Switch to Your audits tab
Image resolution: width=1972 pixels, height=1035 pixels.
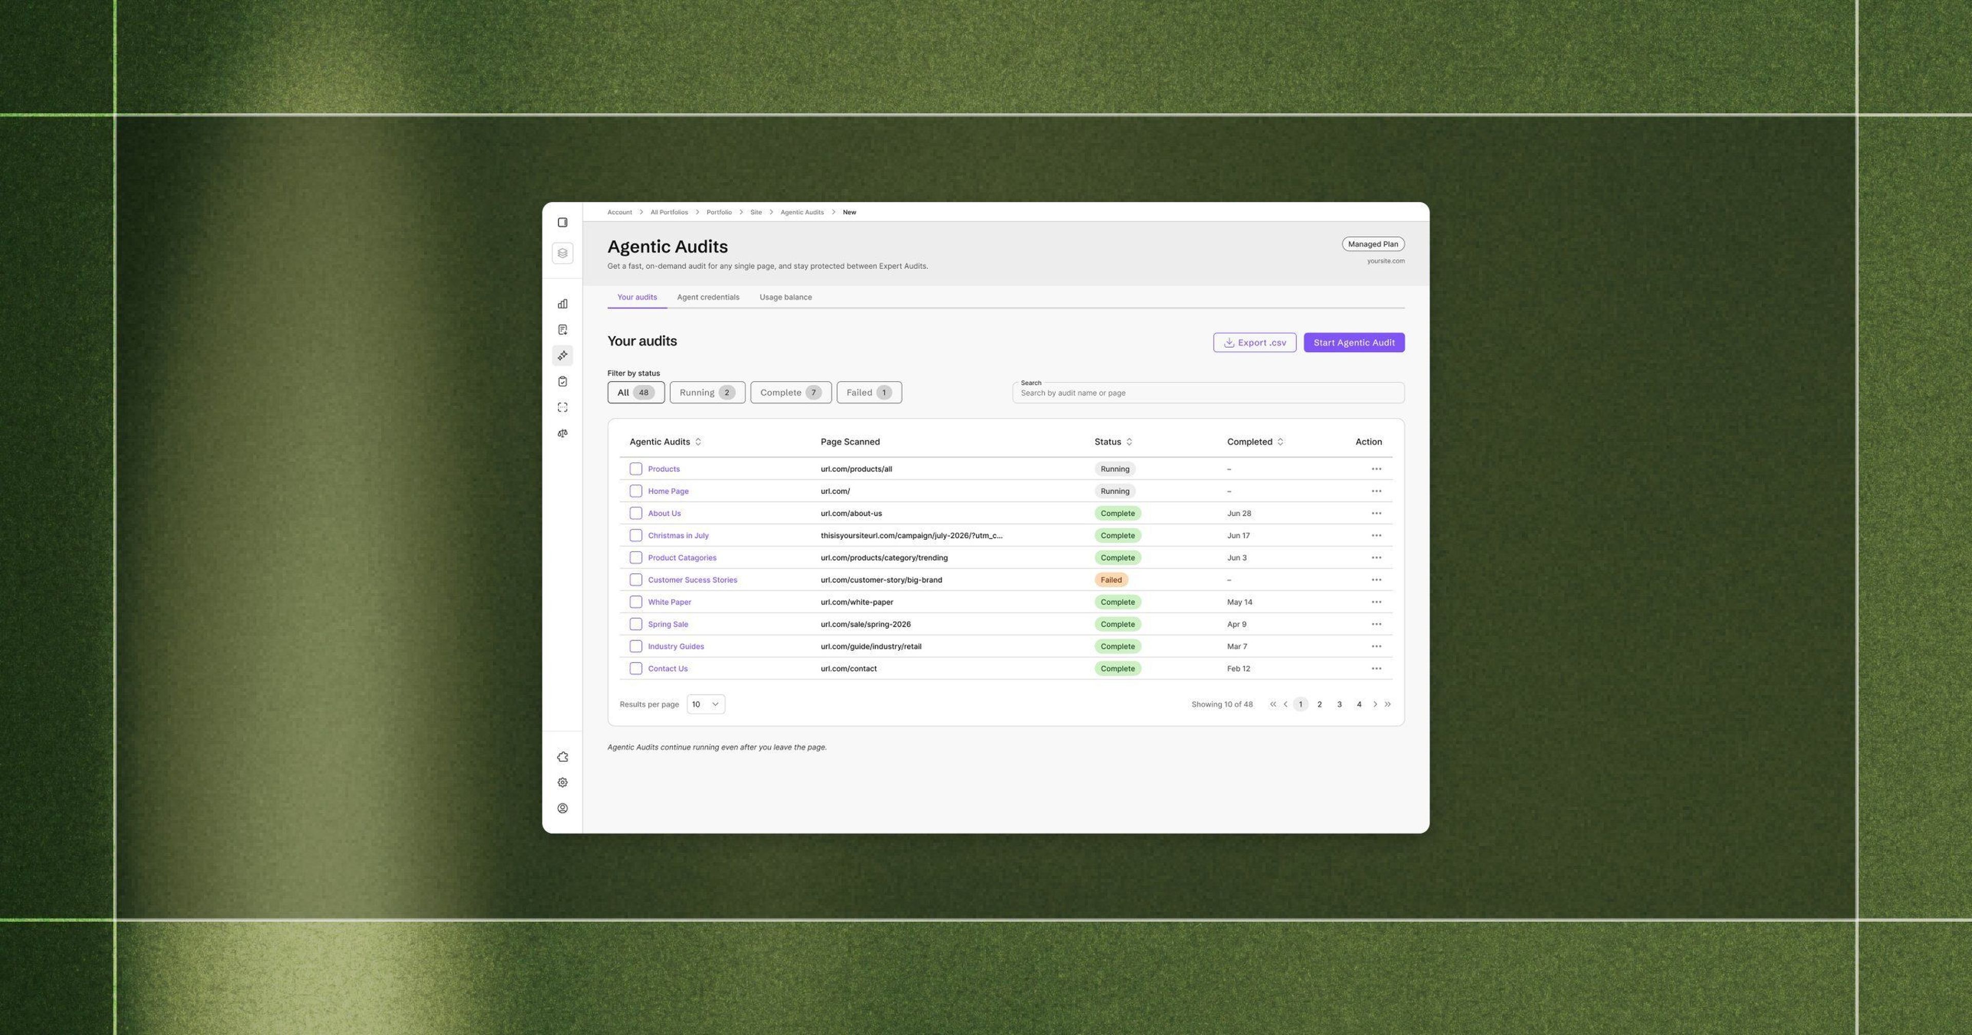click(x=637, y=297)
